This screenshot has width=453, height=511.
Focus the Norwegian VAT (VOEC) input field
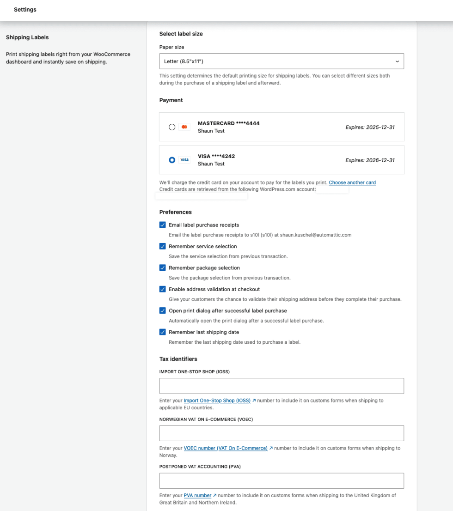(x=282, y=433)
